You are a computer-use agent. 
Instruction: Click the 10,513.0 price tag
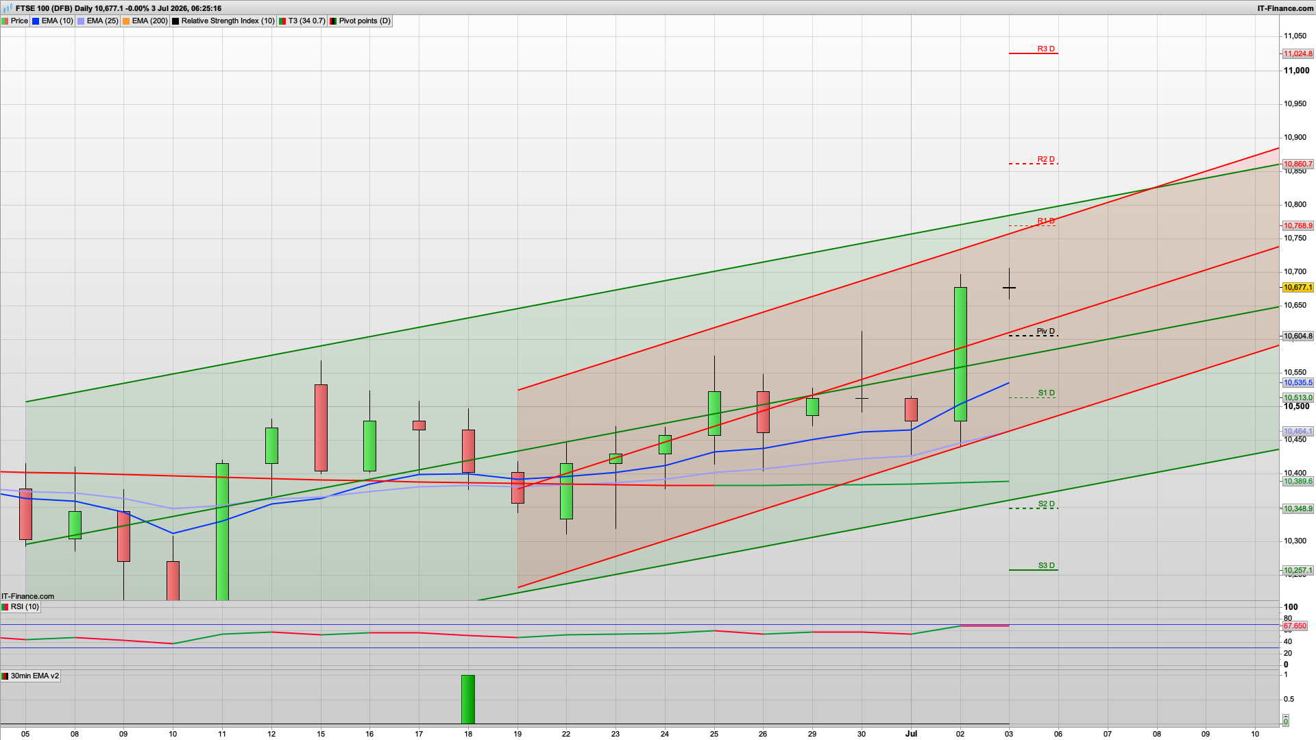click(x=1298, y=398)
